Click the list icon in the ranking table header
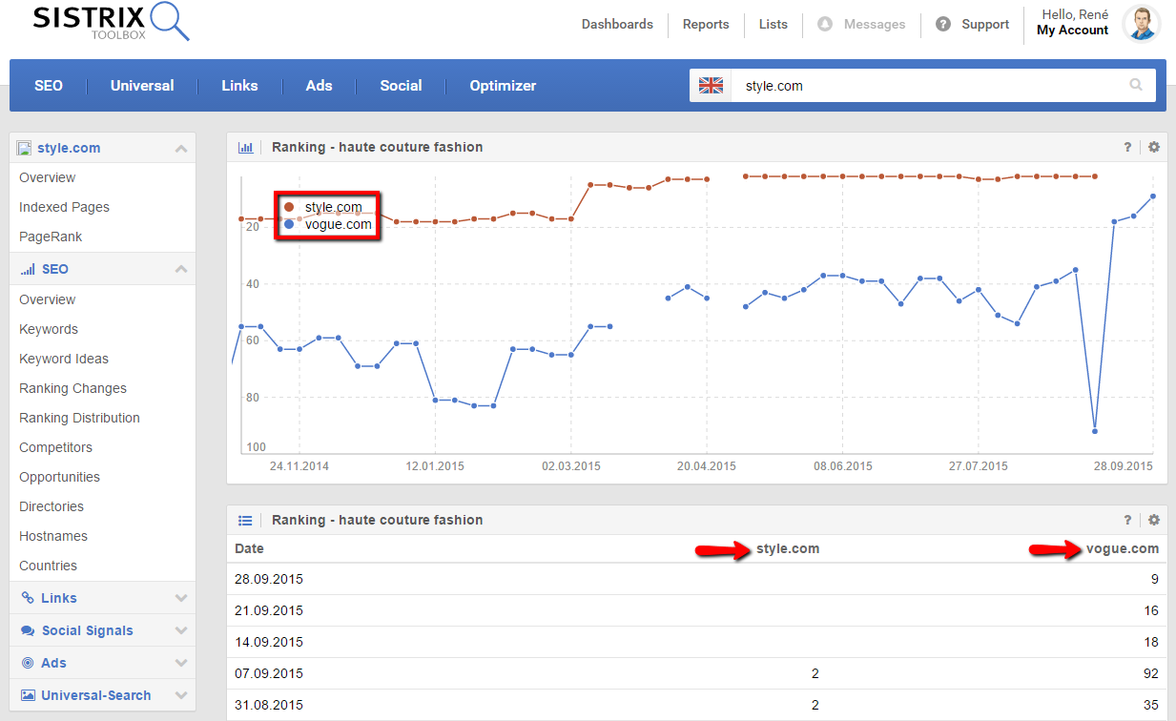The image size is (1176, 721). pos(246,520)
